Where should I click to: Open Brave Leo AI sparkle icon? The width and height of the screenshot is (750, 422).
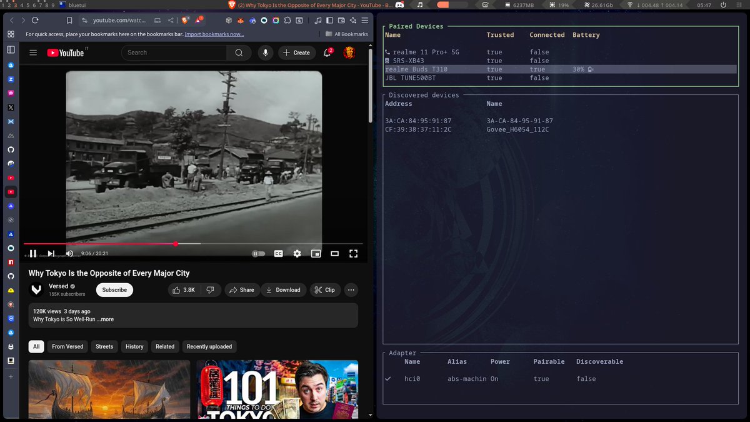pos(353,20)
